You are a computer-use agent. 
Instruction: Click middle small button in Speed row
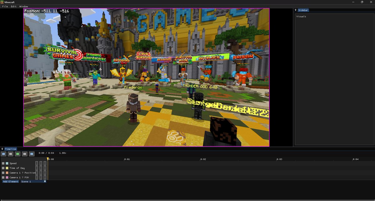click(41, 163)
